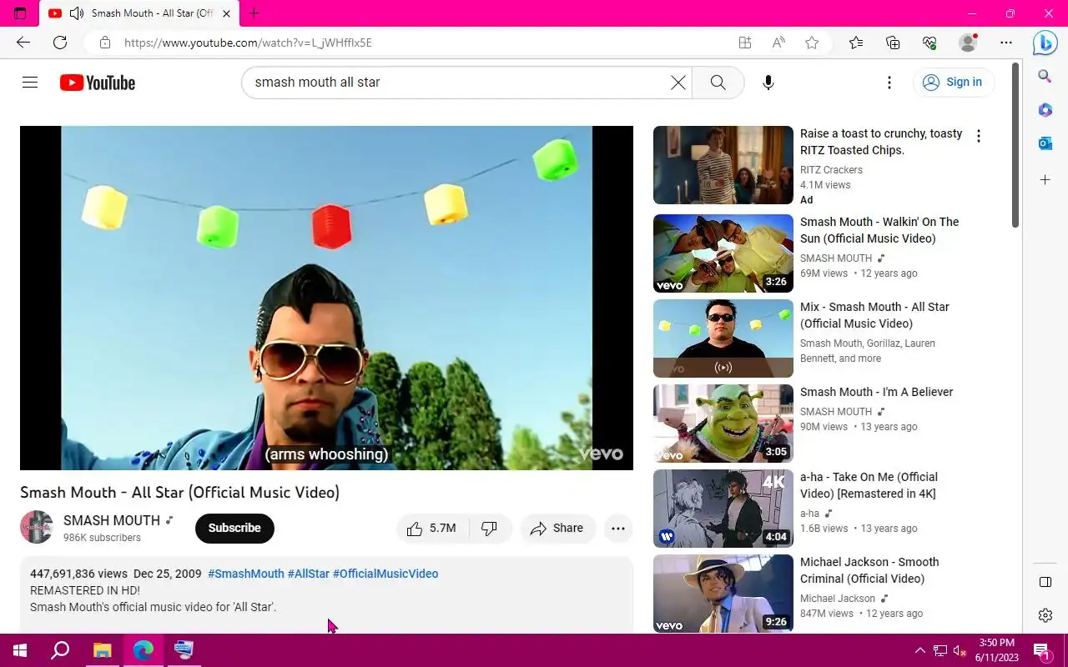Screen dimensions: 1068x667
Task: Like the video with thumbs up
Action: (x=431, y=528)
